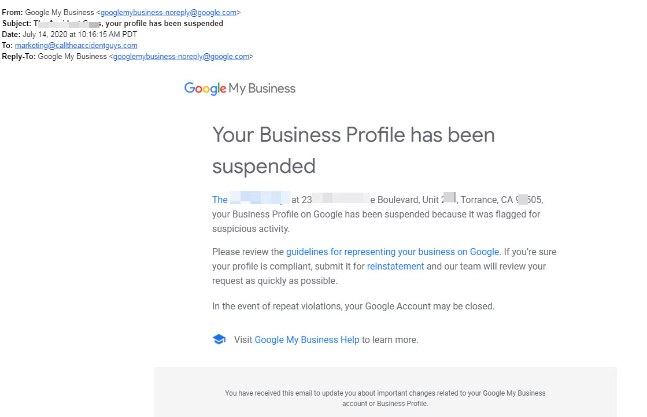Visit the Google My Business Help link
Image resolution: width=647 pixels, height=417 pixels.
(x=307, y=340)
